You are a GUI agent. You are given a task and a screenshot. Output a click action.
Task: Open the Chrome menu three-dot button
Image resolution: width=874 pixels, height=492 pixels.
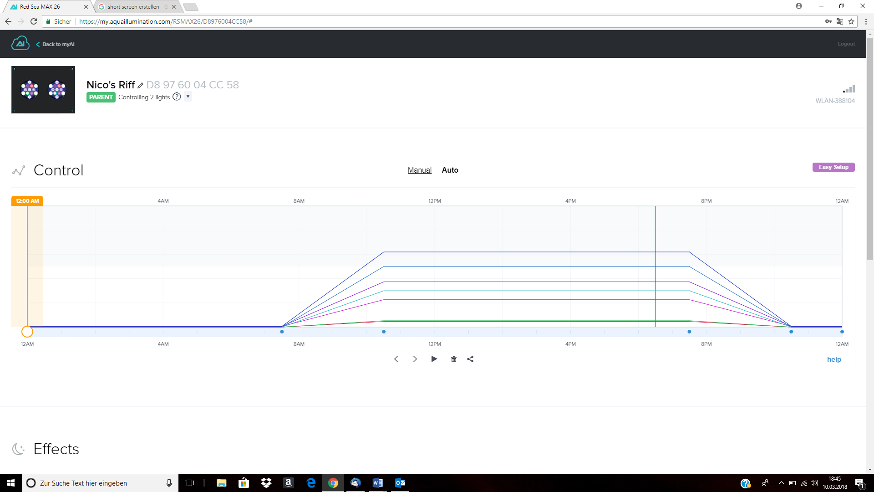pyautogui.click(x=866, y=21)
